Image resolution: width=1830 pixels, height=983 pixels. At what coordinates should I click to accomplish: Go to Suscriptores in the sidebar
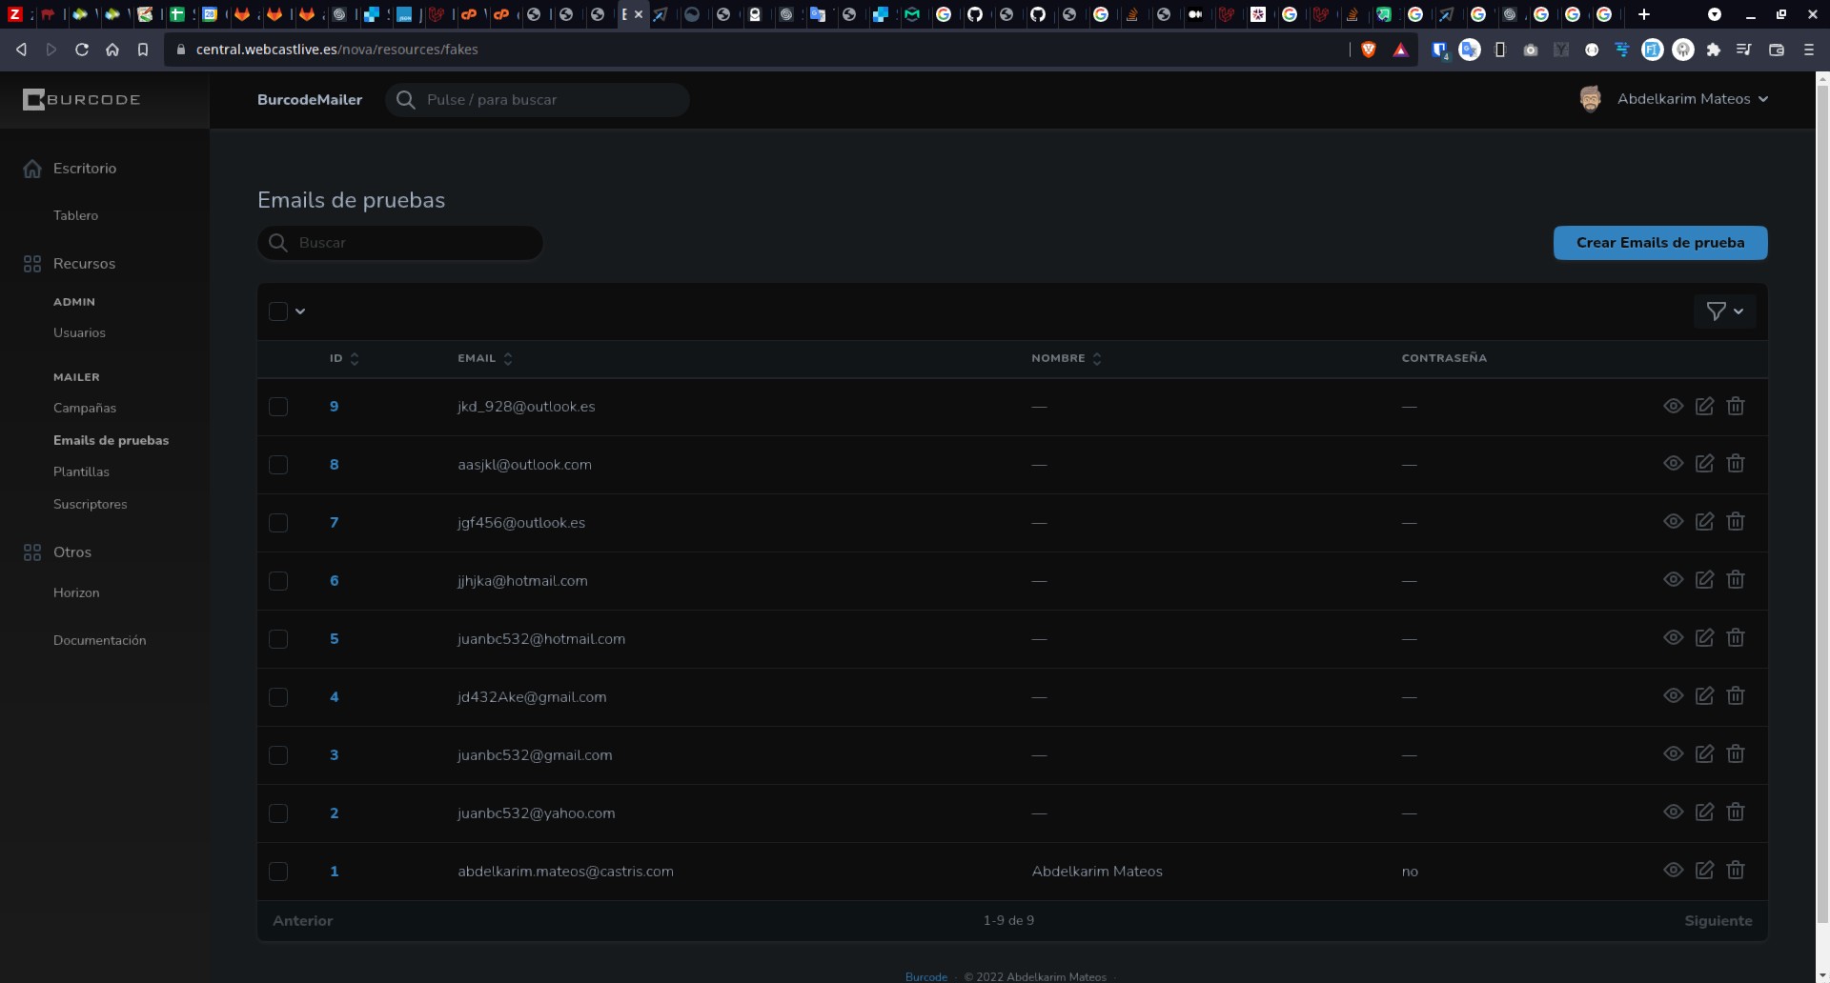coord(90,504)
